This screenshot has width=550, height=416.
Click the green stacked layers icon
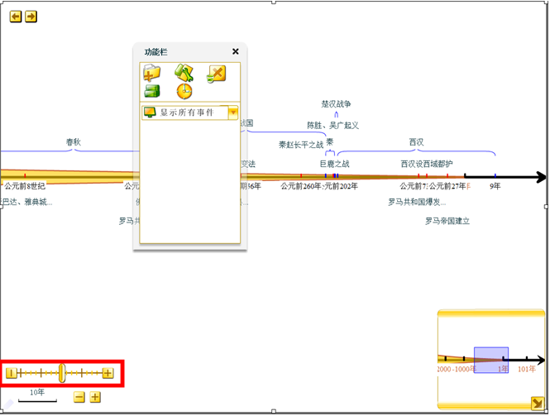click(x=152, y=91)
